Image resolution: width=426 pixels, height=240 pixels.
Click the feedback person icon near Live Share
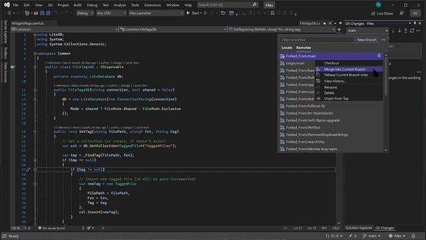click(x=401, y=13)
